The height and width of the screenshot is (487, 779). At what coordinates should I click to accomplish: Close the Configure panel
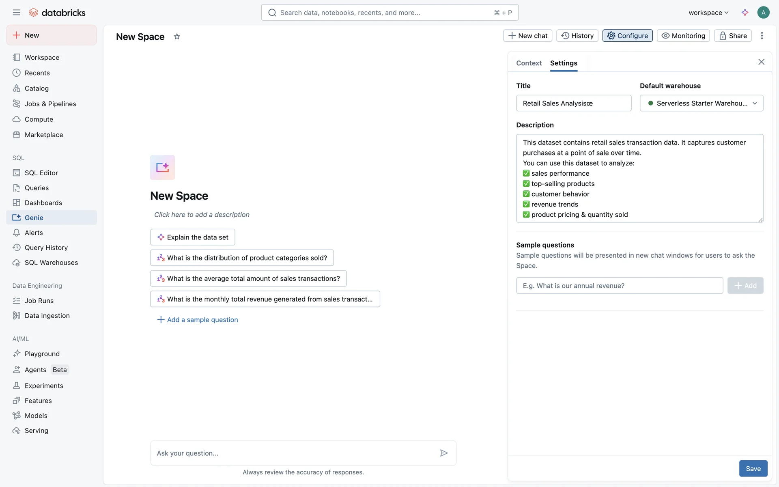click(761, 62)
